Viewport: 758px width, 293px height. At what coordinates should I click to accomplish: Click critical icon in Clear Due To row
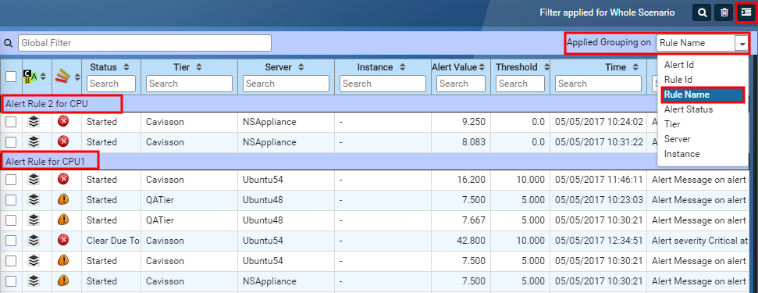coord(63,240)
